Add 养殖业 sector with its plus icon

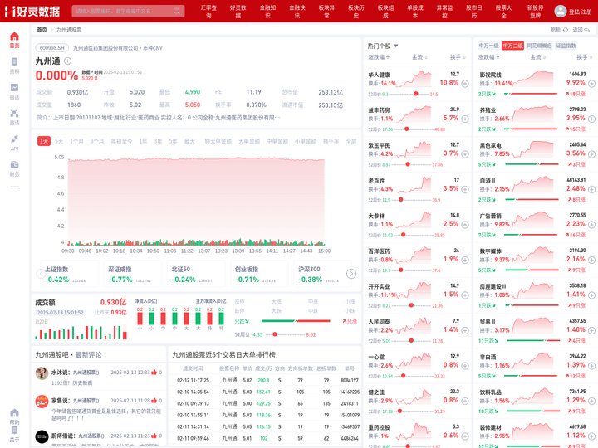(x=591, y=119)
